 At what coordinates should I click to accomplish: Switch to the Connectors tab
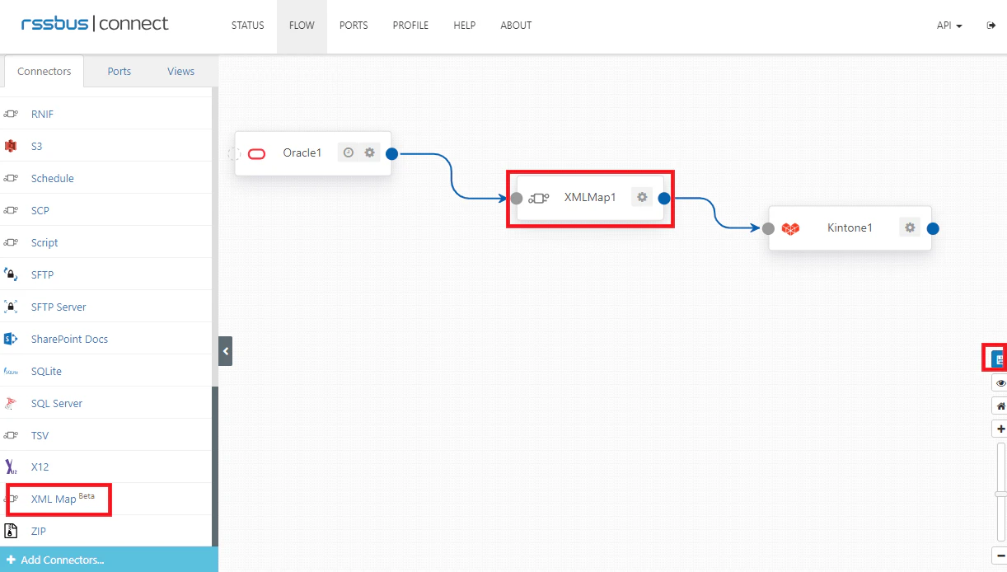click(44, 72)
